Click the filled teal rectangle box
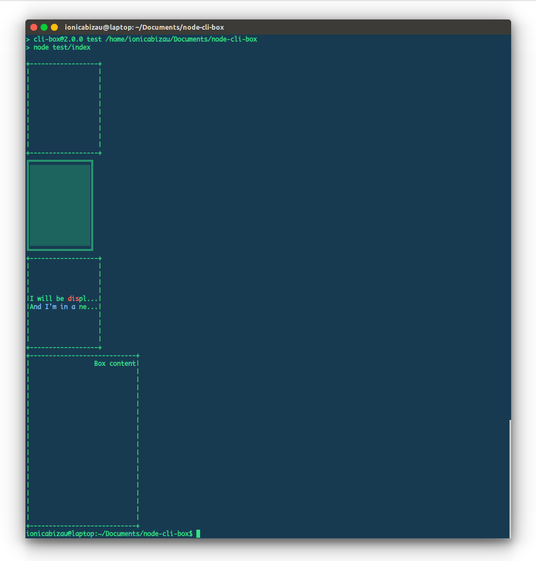The image size is (536, 561). [59, 204]
